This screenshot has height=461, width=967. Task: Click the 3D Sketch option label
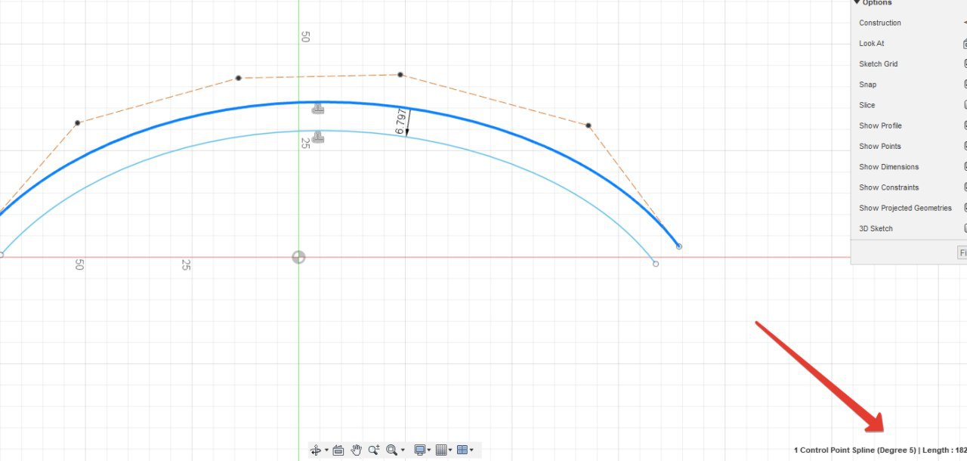[876, 228]
